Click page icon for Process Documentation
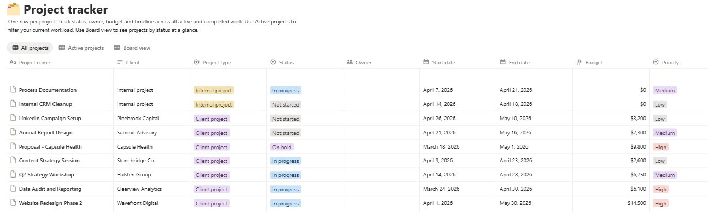 (x=13, y=90)
